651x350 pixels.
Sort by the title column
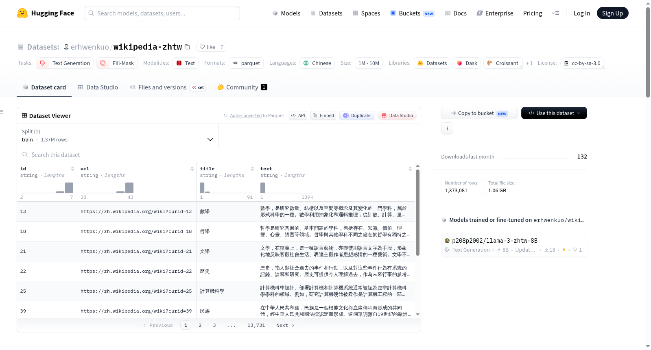pyautogui.click(x=252, y=169)
